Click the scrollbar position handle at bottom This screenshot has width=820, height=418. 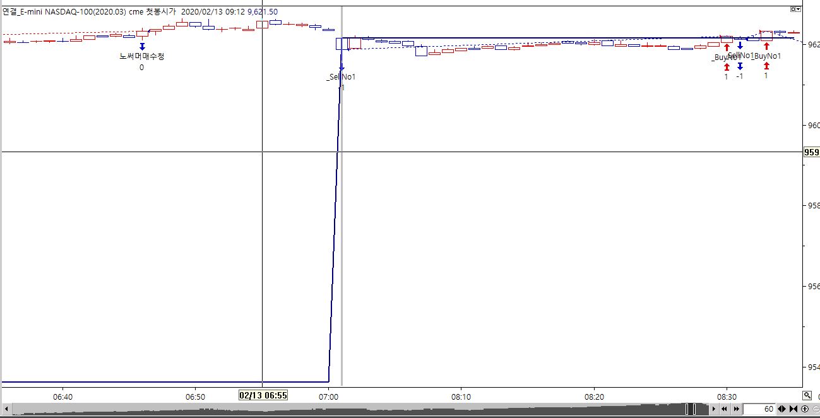pos(691,409)
